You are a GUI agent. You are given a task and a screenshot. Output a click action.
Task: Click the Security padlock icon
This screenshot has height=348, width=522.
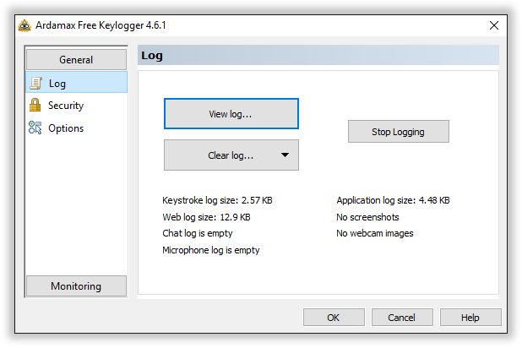pos(35,106)
